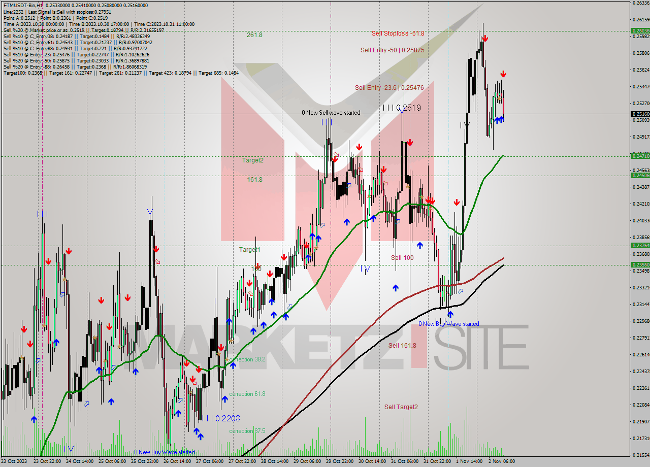Click the '29 Oct 06:00' time axis label

(307, 461)
